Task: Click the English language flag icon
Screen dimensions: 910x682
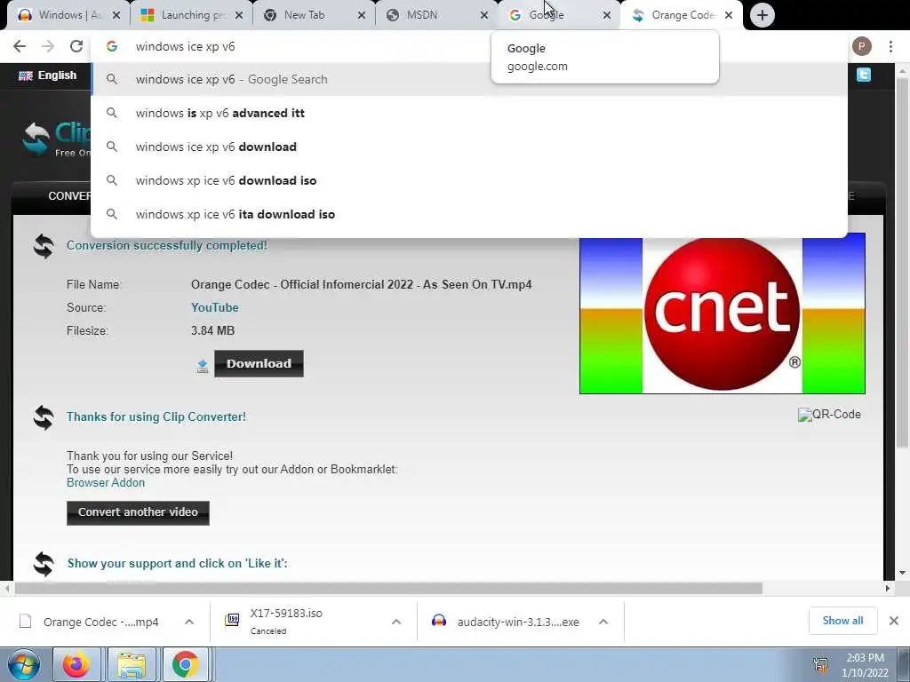Action: click(x=26, y=75)
